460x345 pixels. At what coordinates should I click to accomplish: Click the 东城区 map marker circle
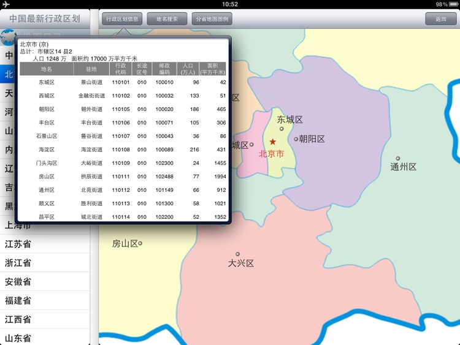(x=282, y=129)
